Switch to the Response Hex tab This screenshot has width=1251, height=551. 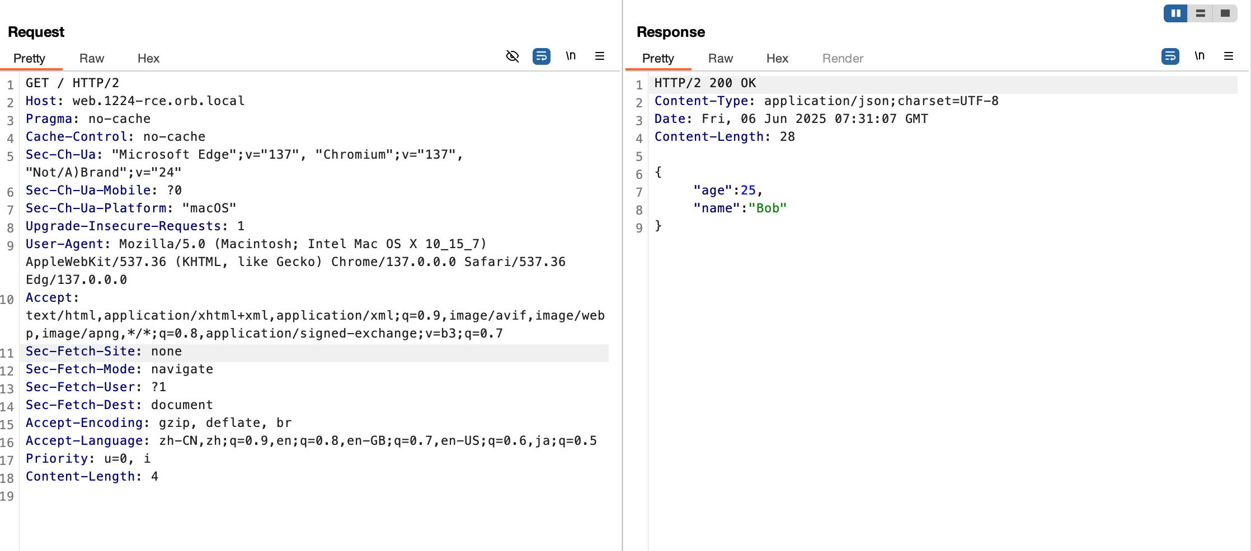pos(777,58)
